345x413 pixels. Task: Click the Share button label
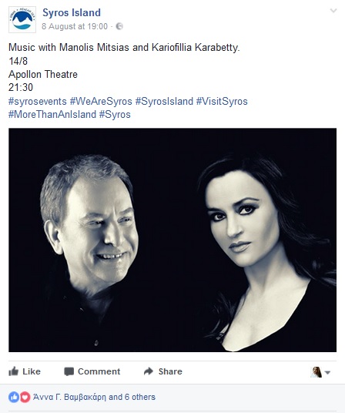(x=170, y=371)
